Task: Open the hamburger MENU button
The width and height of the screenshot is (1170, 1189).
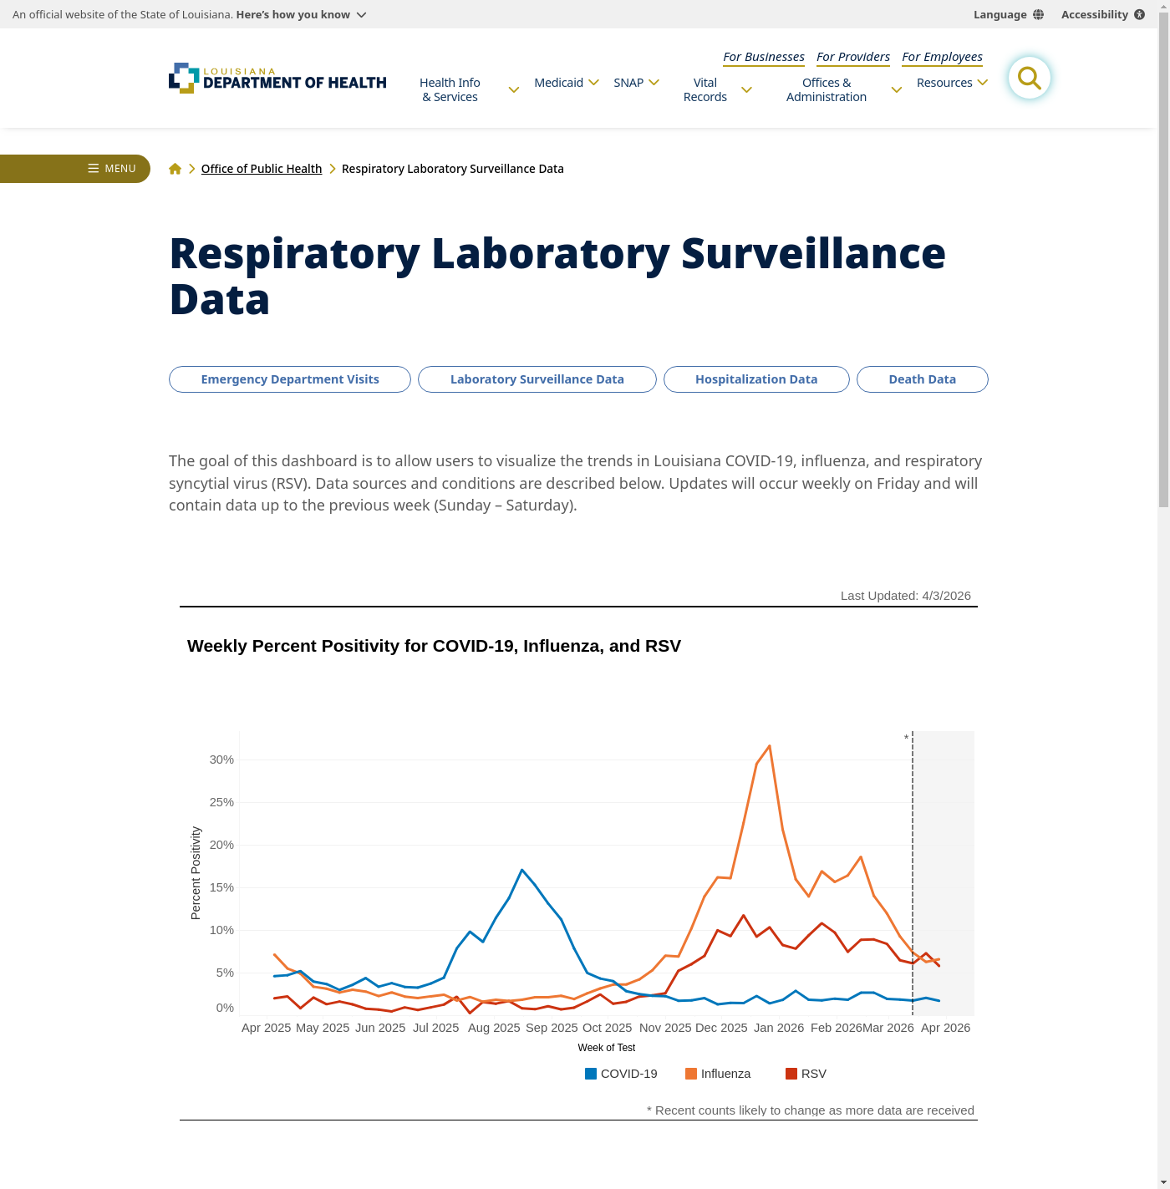Action: pyautogui.click(x=112, y=169)
